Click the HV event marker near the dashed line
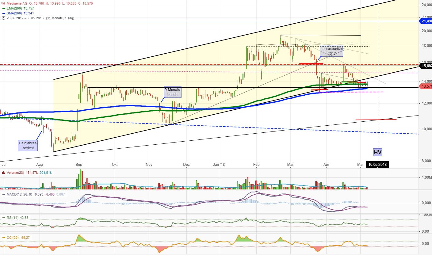432x255 pixels. tap(377, 152)
